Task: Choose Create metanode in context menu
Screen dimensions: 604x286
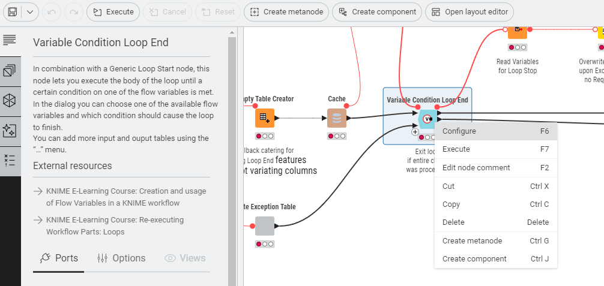Action: pyautogui.click(x=496, y=241)
